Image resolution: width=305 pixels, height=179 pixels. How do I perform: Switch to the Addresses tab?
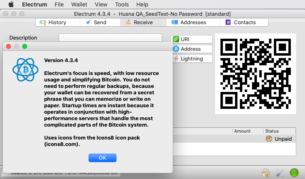tap(193, 22)
